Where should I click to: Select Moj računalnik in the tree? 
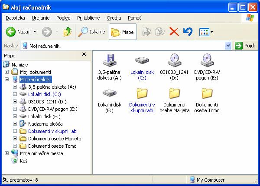pos(36,80)
